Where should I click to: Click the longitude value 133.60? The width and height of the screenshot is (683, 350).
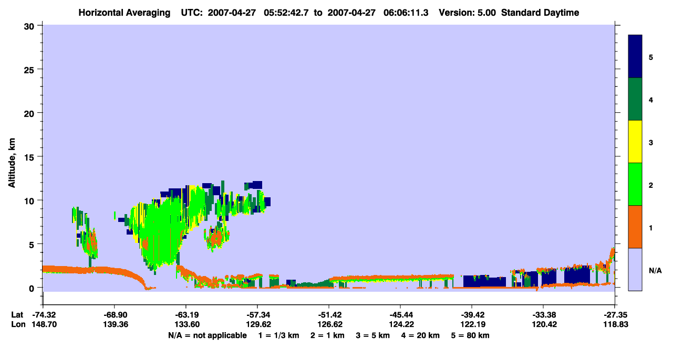tap(186, 324)
